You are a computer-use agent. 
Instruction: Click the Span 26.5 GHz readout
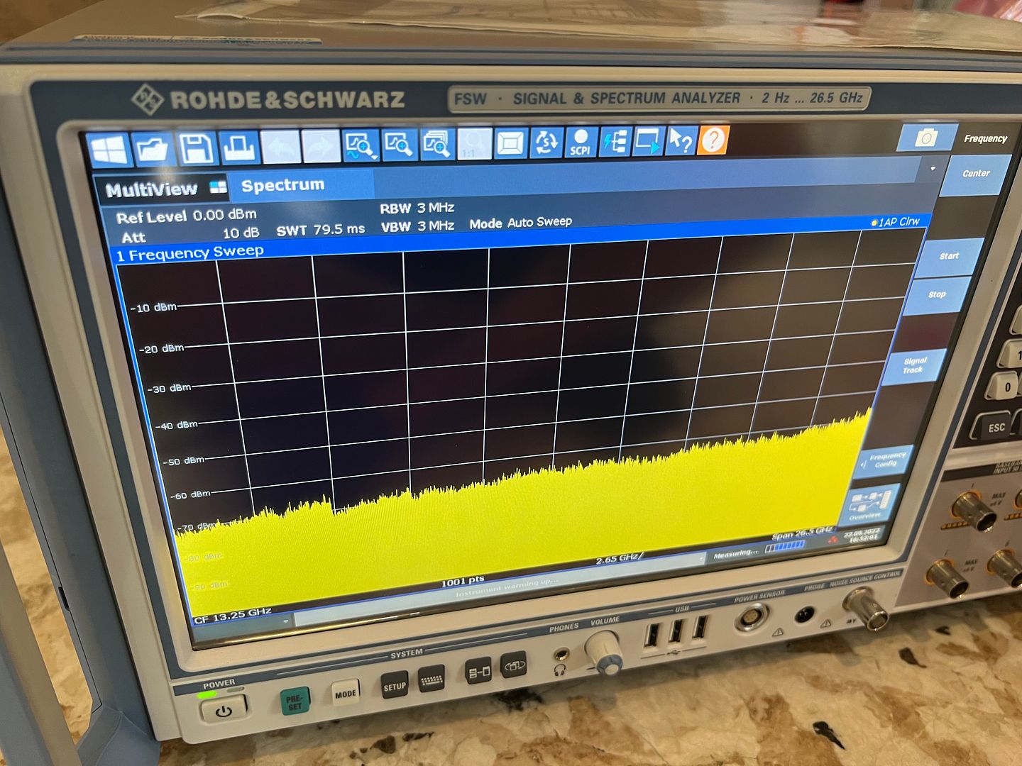(x=802, y=533)
